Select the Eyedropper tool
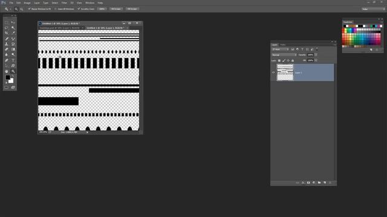Screen dimensions: 387x217 13,33
